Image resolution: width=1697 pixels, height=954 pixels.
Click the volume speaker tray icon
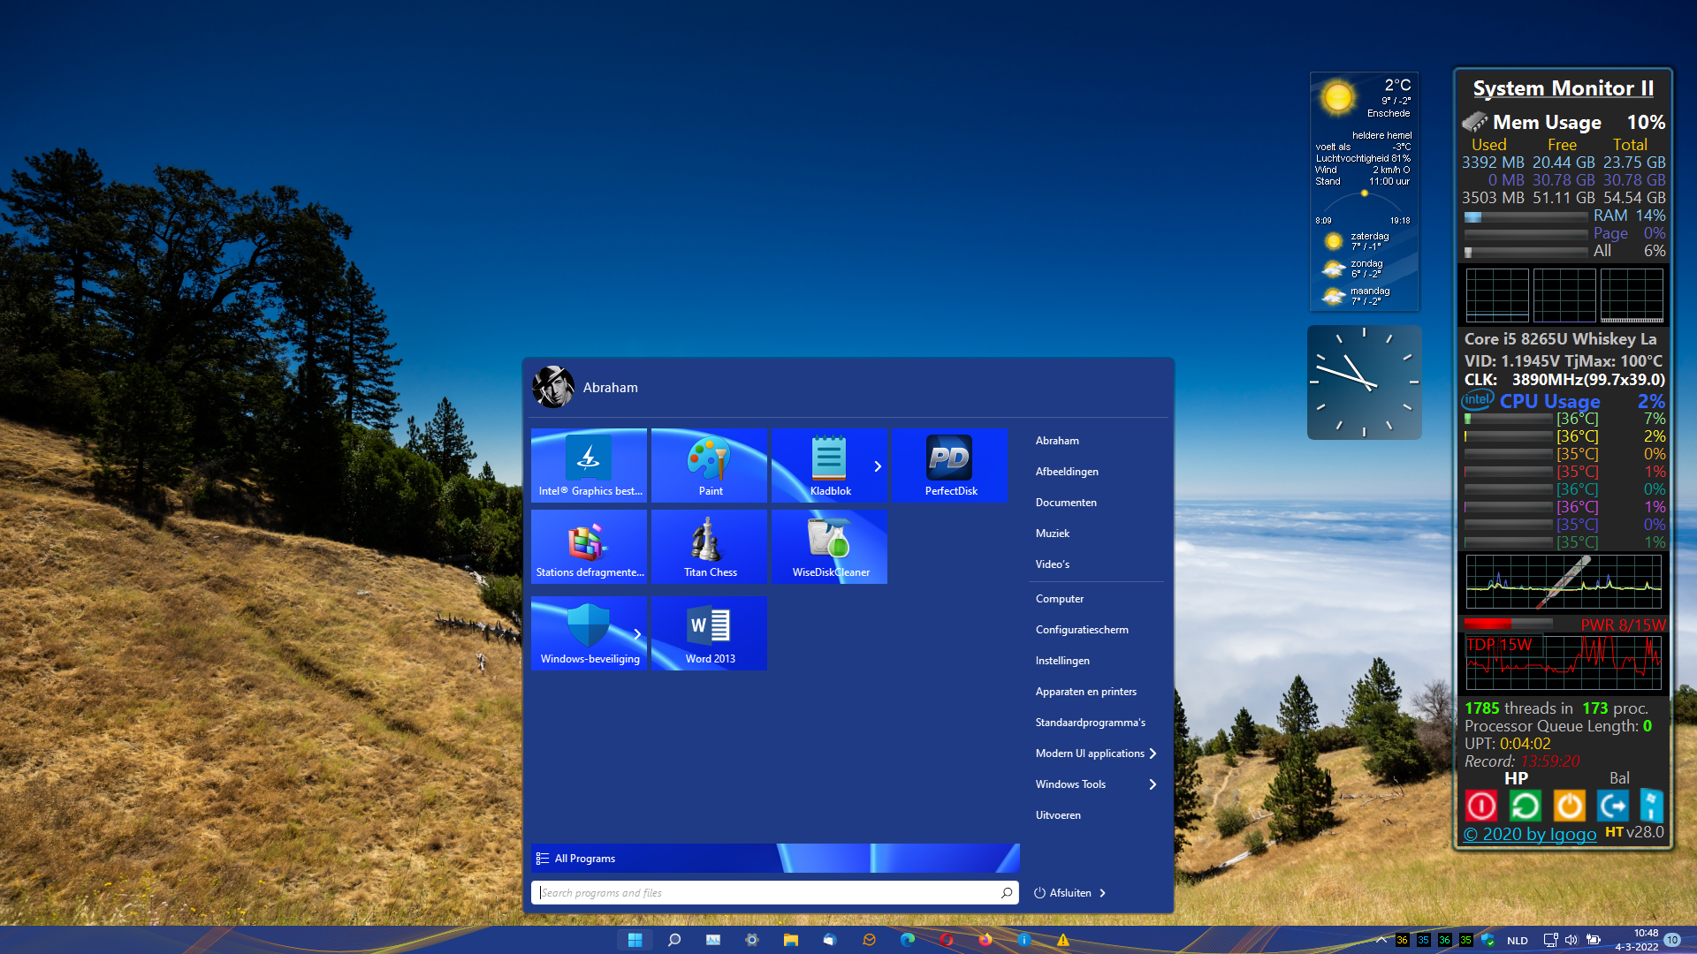[x=1571, y=940]
